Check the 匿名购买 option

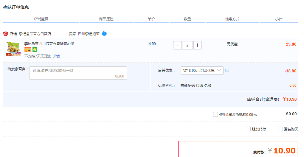pos(280,129)
